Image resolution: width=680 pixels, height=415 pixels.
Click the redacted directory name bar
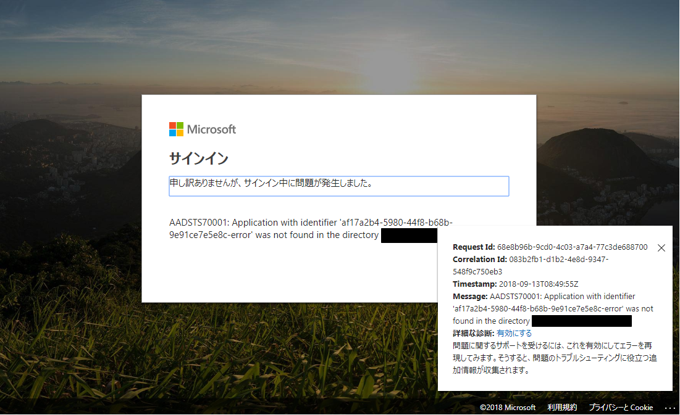point(409,235)
